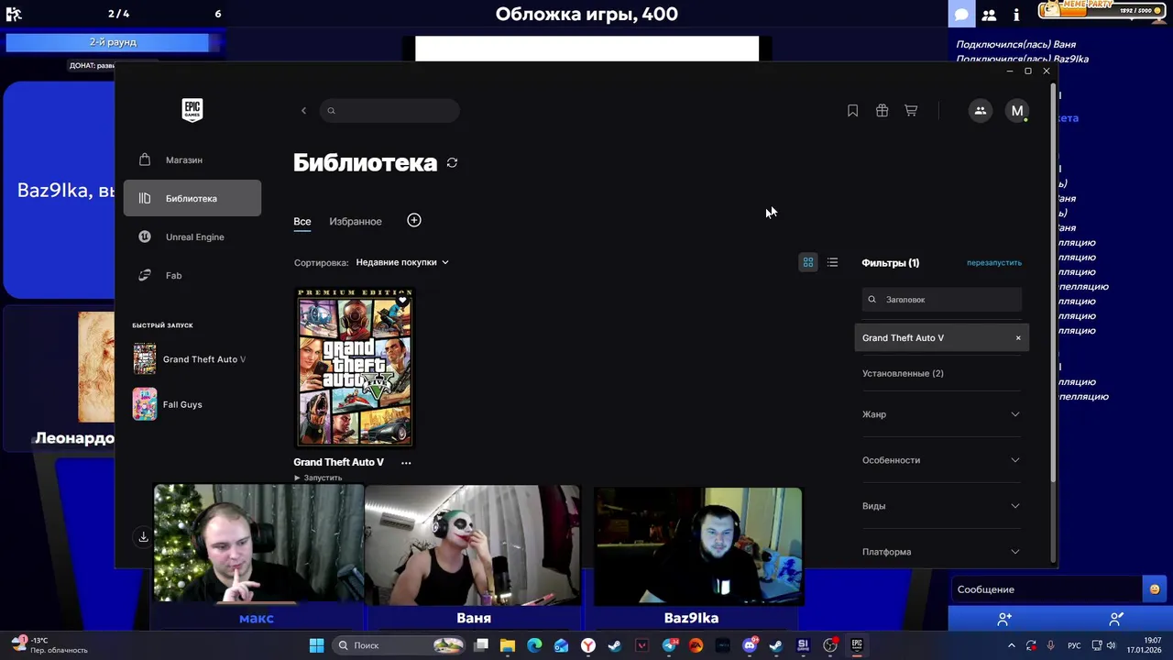Viewport: 1173px width, 660px height.
Task: Switch to the Избранное tab
Action: [x=356, y=221]
